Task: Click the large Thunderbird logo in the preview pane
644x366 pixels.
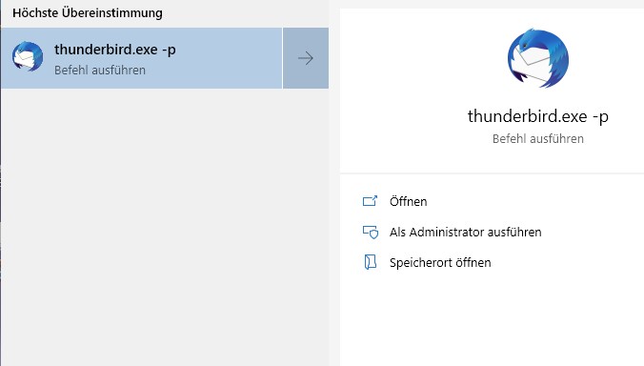Action: [538, 58]
